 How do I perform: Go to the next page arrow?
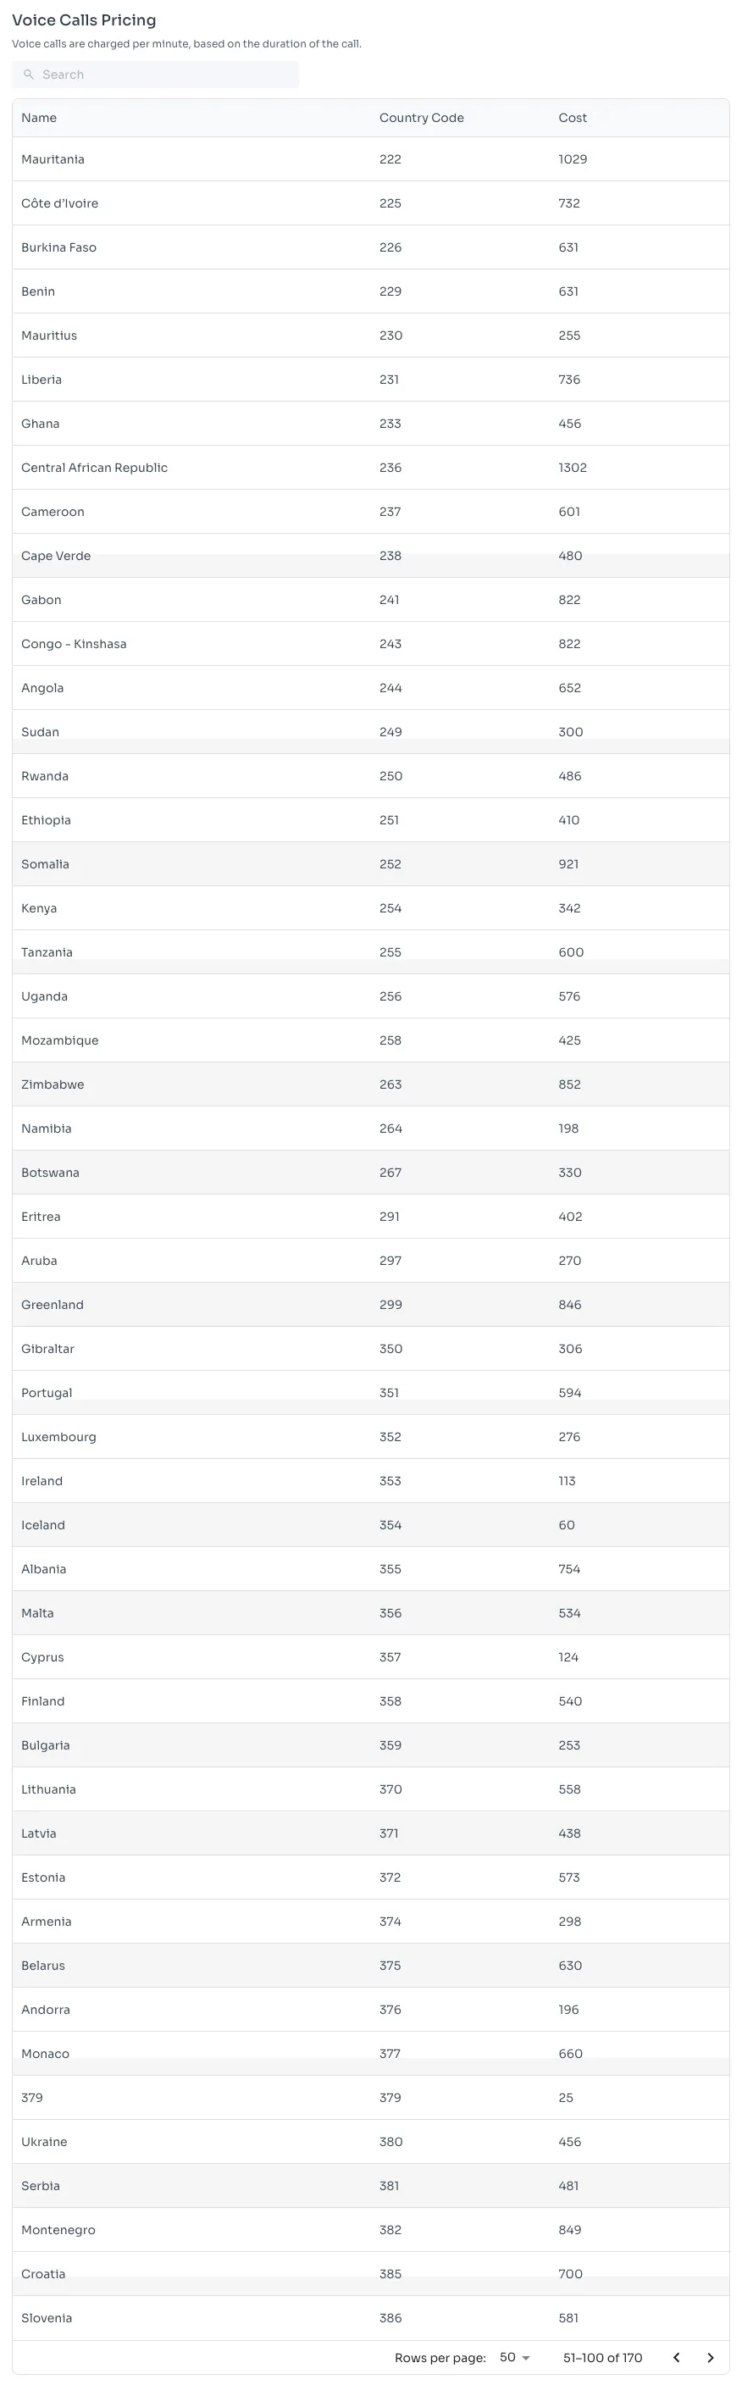[711, 2357]
